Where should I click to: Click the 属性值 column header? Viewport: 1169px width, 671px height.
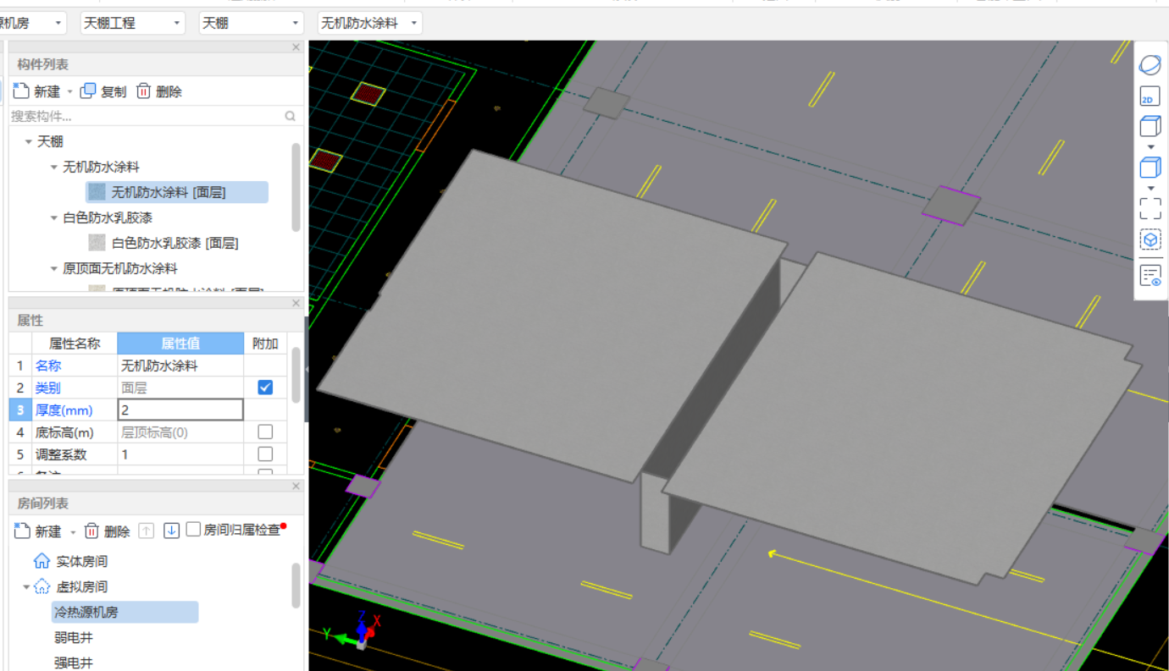180,344
